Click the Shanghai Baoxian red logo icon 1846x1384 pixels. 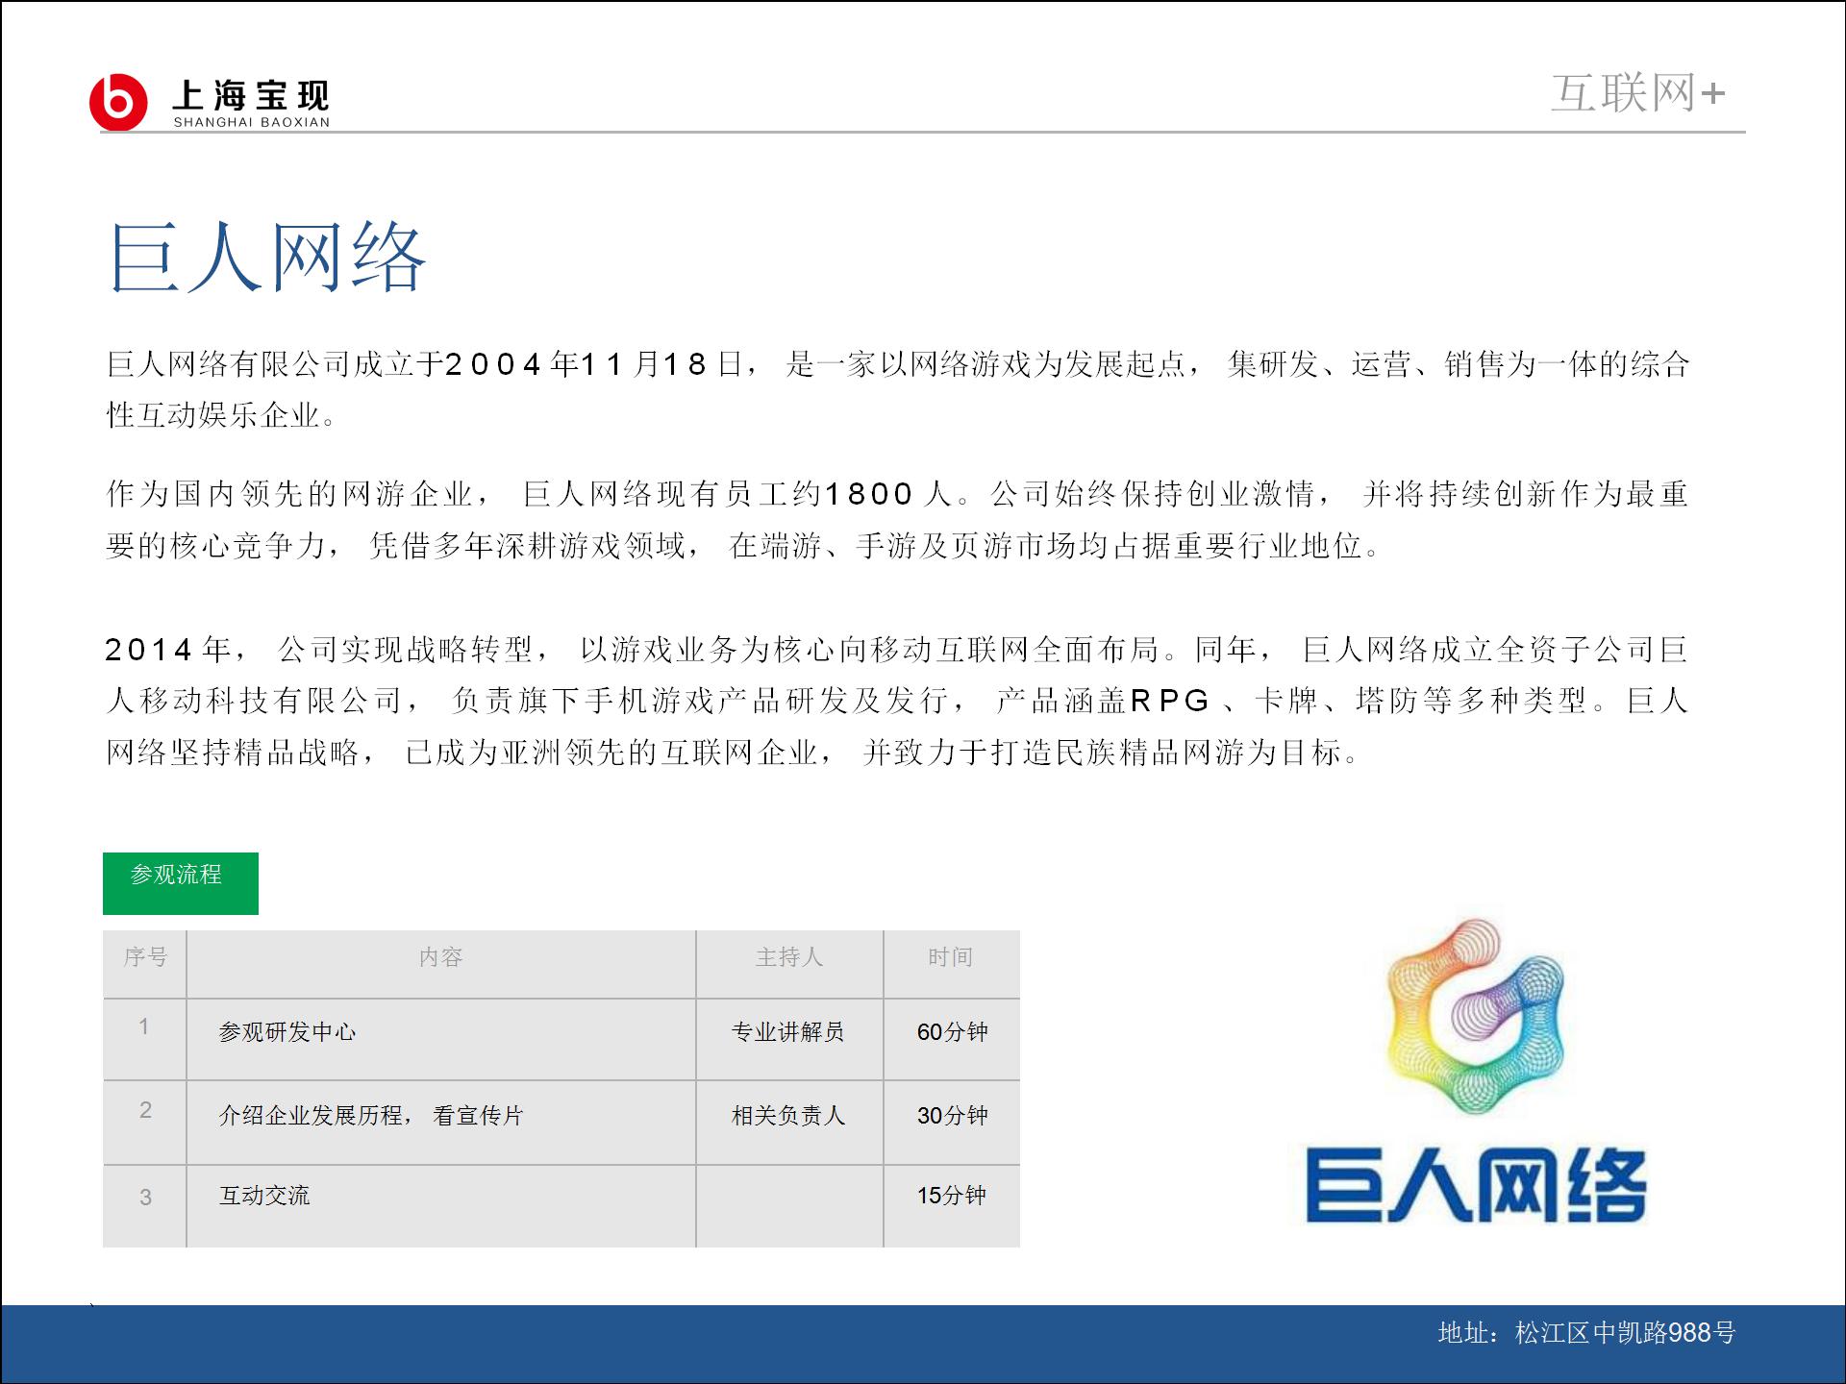point(118,101)
